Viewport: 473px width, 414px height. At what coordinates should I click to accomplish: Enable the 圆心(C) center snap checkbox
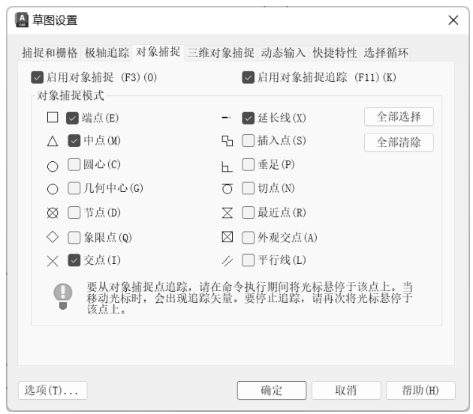coord(74,164)
